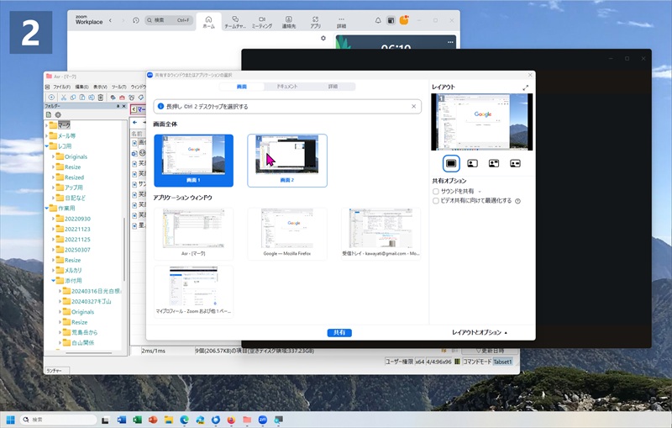Collapse the 作業用 folder node
The height and width of the screenshot is (428, 672).
pos(47,208)
